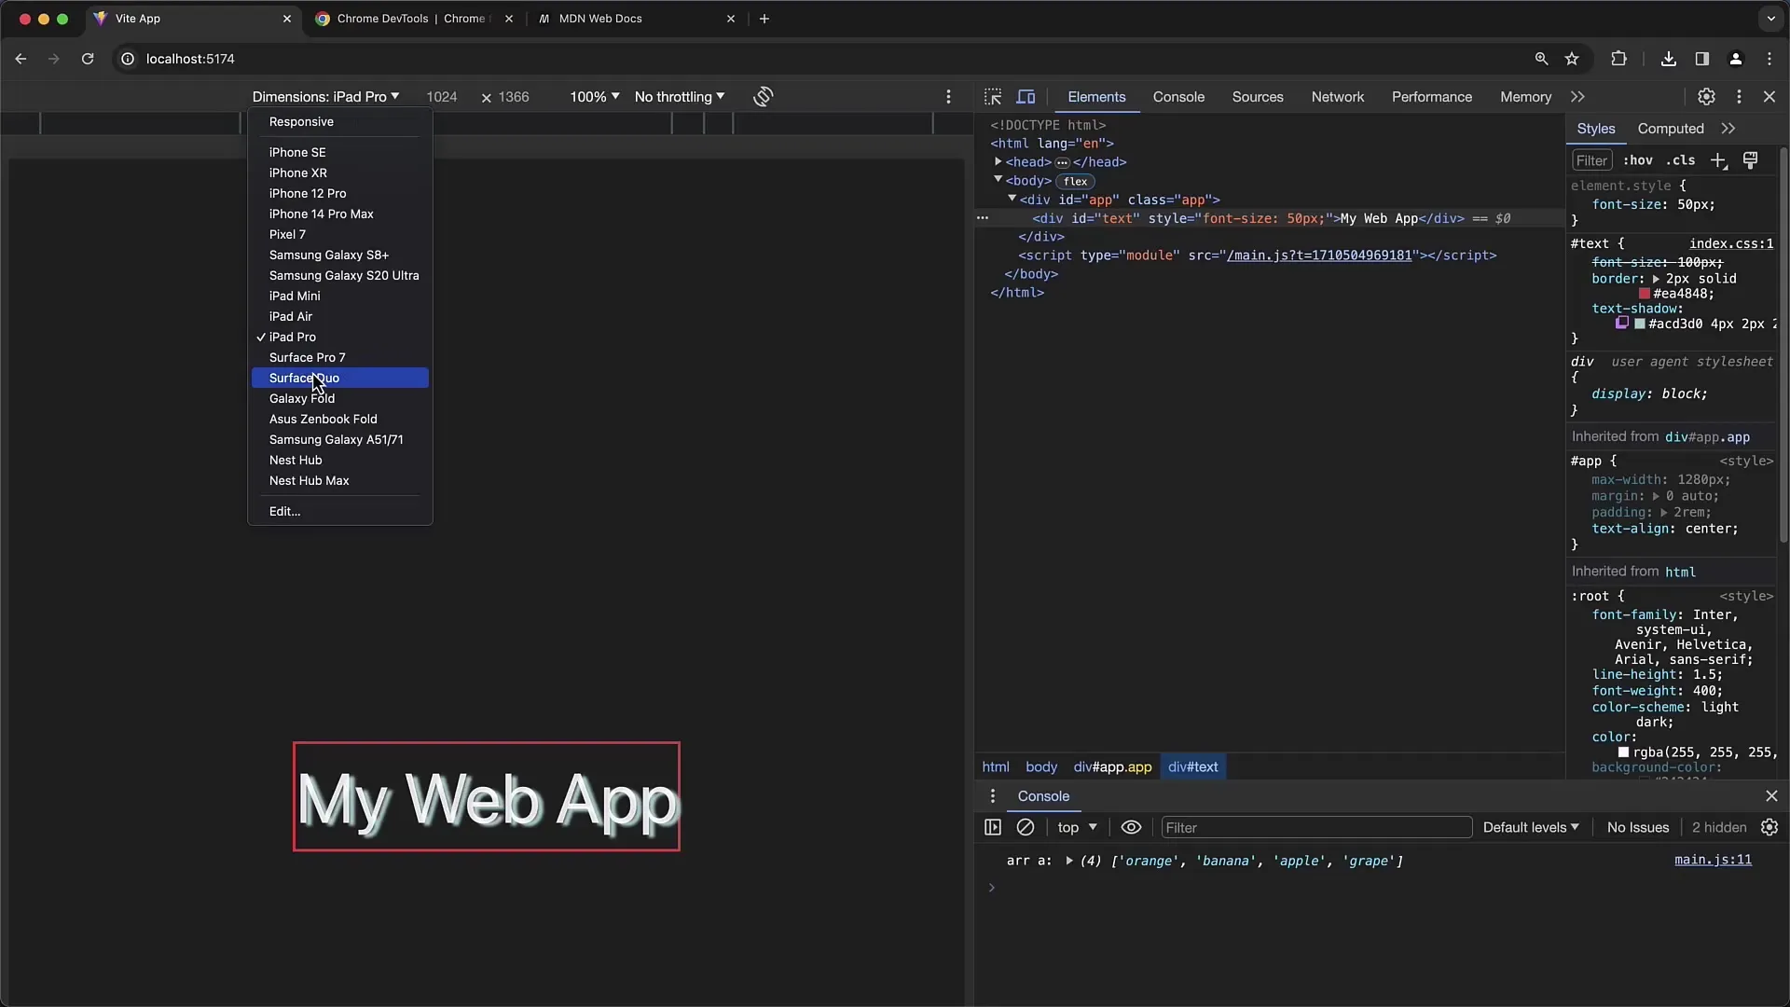Click the Elements panel tab
The width and height of the screenshot is (1790, 1007).
1095,96
